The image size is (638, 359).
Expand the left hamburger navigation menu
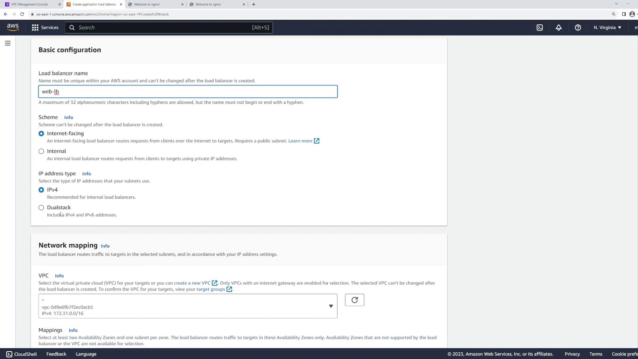[x=8, y=43]
